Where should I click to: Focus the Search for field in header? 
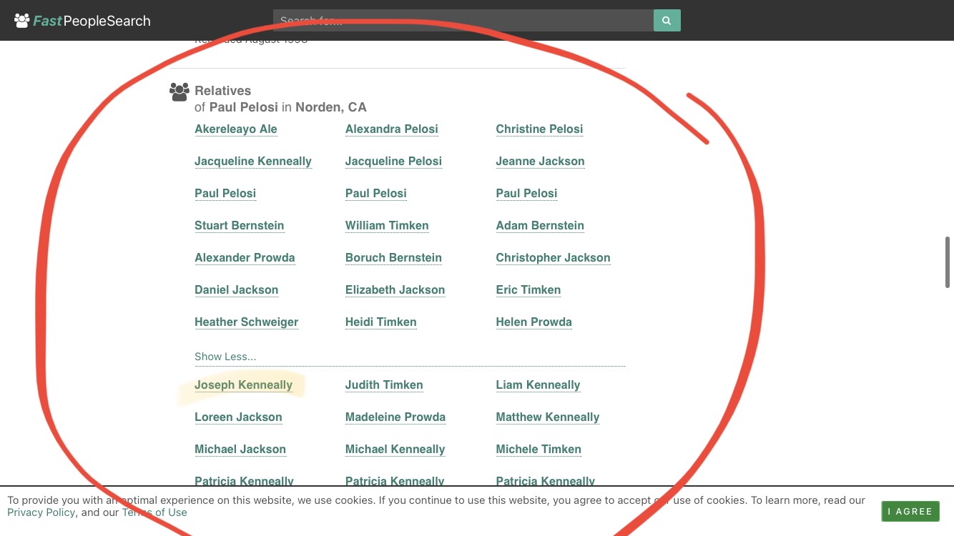463,20
